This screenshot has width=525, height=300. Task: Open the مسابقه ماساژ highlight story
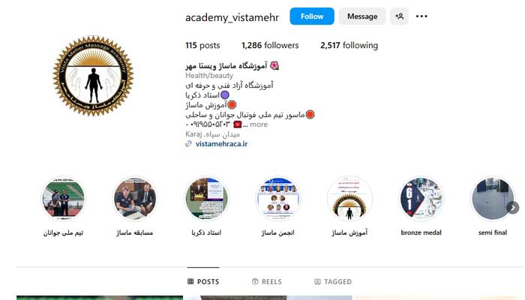tap(134, 199)
